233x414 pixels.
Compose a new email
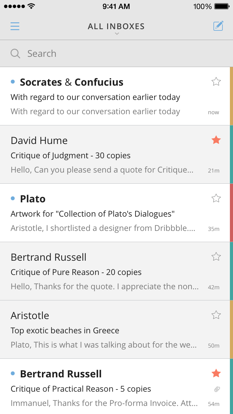click(218, 26)
